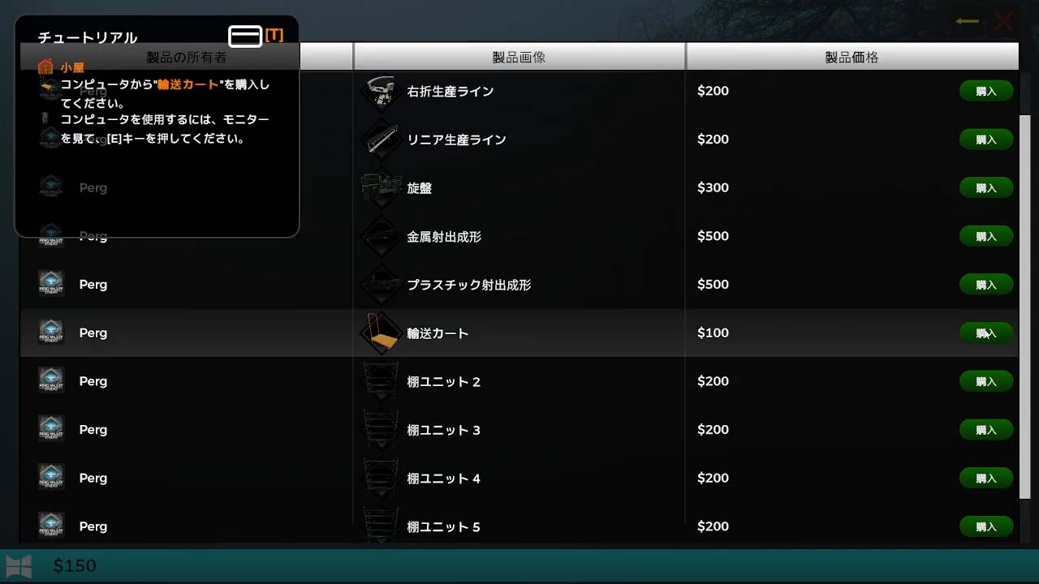The height and width of the screenshot is (584, 1039).
Task: Click the 金属射出成形 product icon
Action: click(x=381, y=236)
